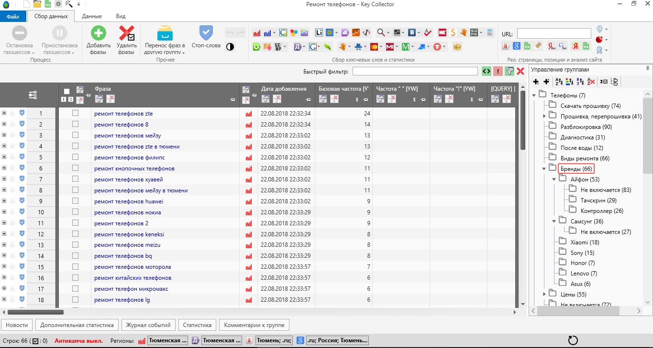653x348 pixels.
Task: Click the Google blue g relevance icon
Action: (x=516, y=46)
